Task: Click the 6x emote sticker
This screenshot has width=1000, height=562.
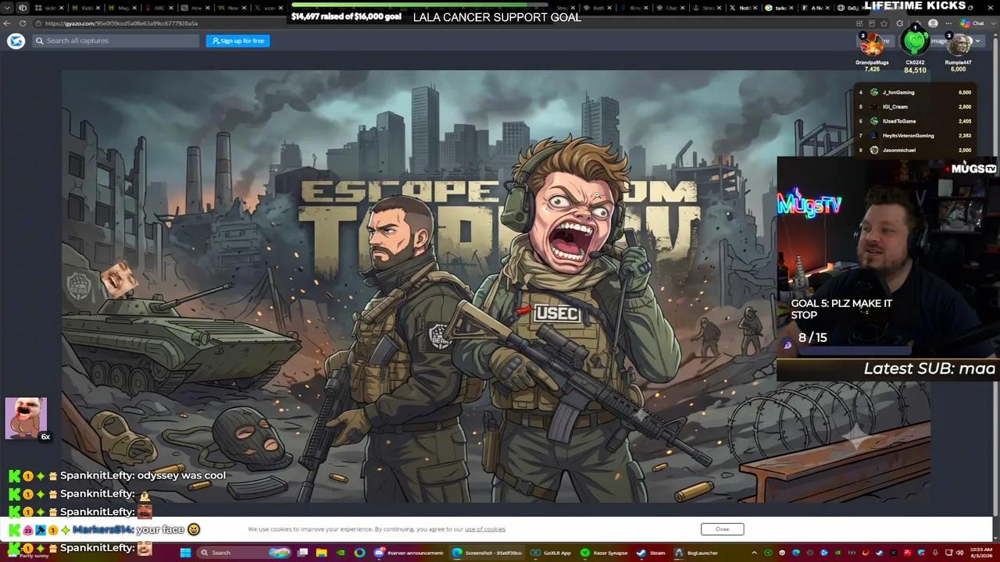Action: click(x=27, y=419)
